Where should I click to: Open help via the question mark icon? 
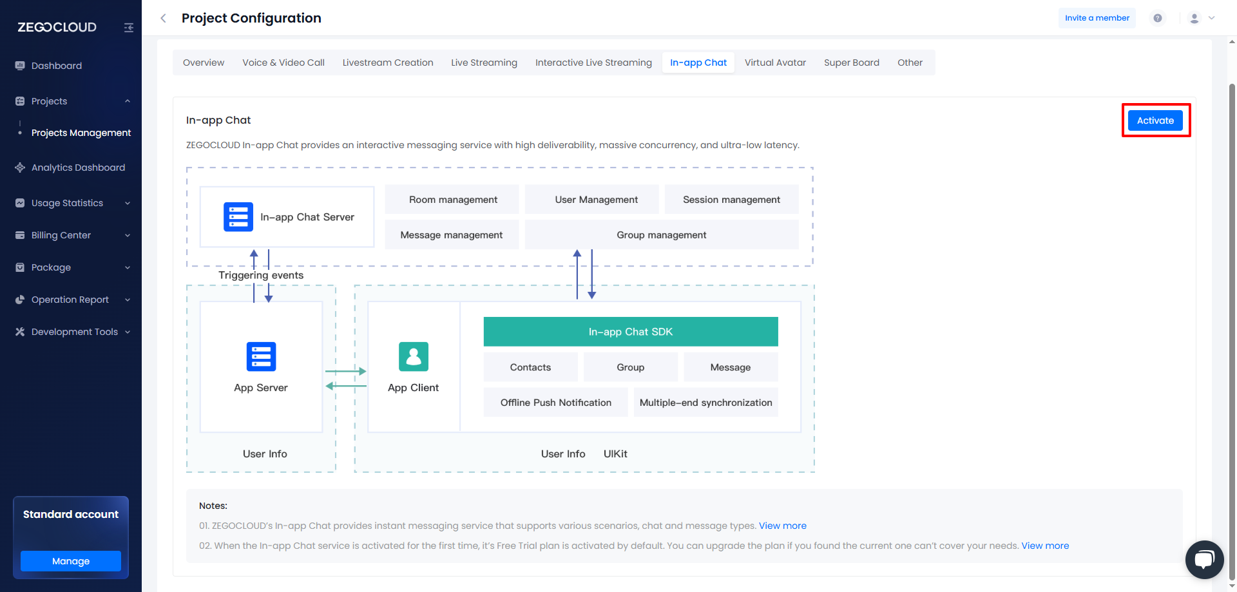click(1158, 18)
